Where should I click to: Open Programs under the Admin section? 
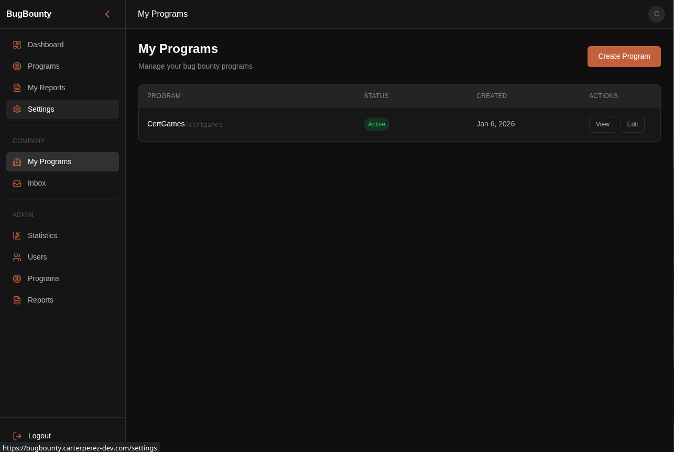click(62, 279)
